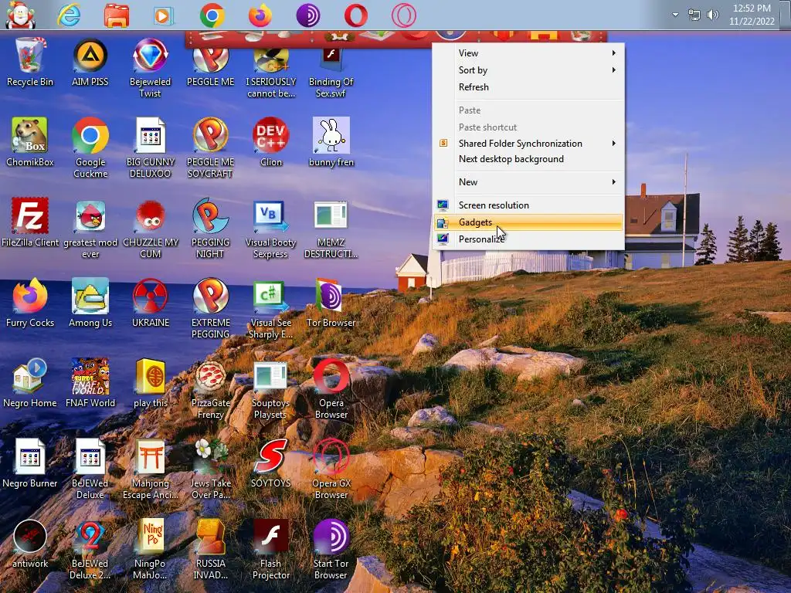Click the SOYTOYS desktop icon
The width and height of the screenshot is (791, 593).
click(x=271, y=464)
